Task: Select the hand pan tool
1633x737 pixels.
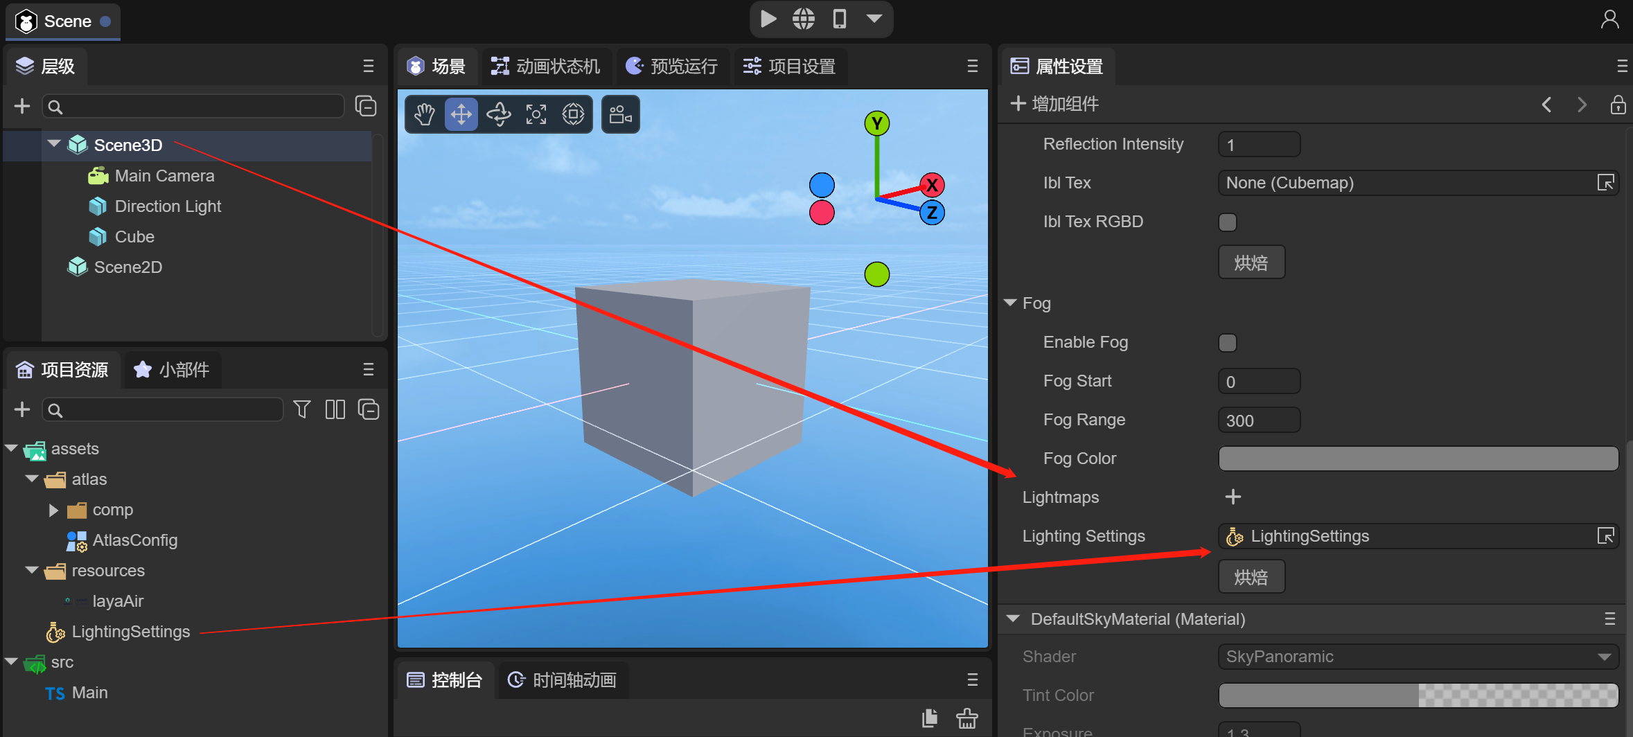Action: [x=424, y=114]
